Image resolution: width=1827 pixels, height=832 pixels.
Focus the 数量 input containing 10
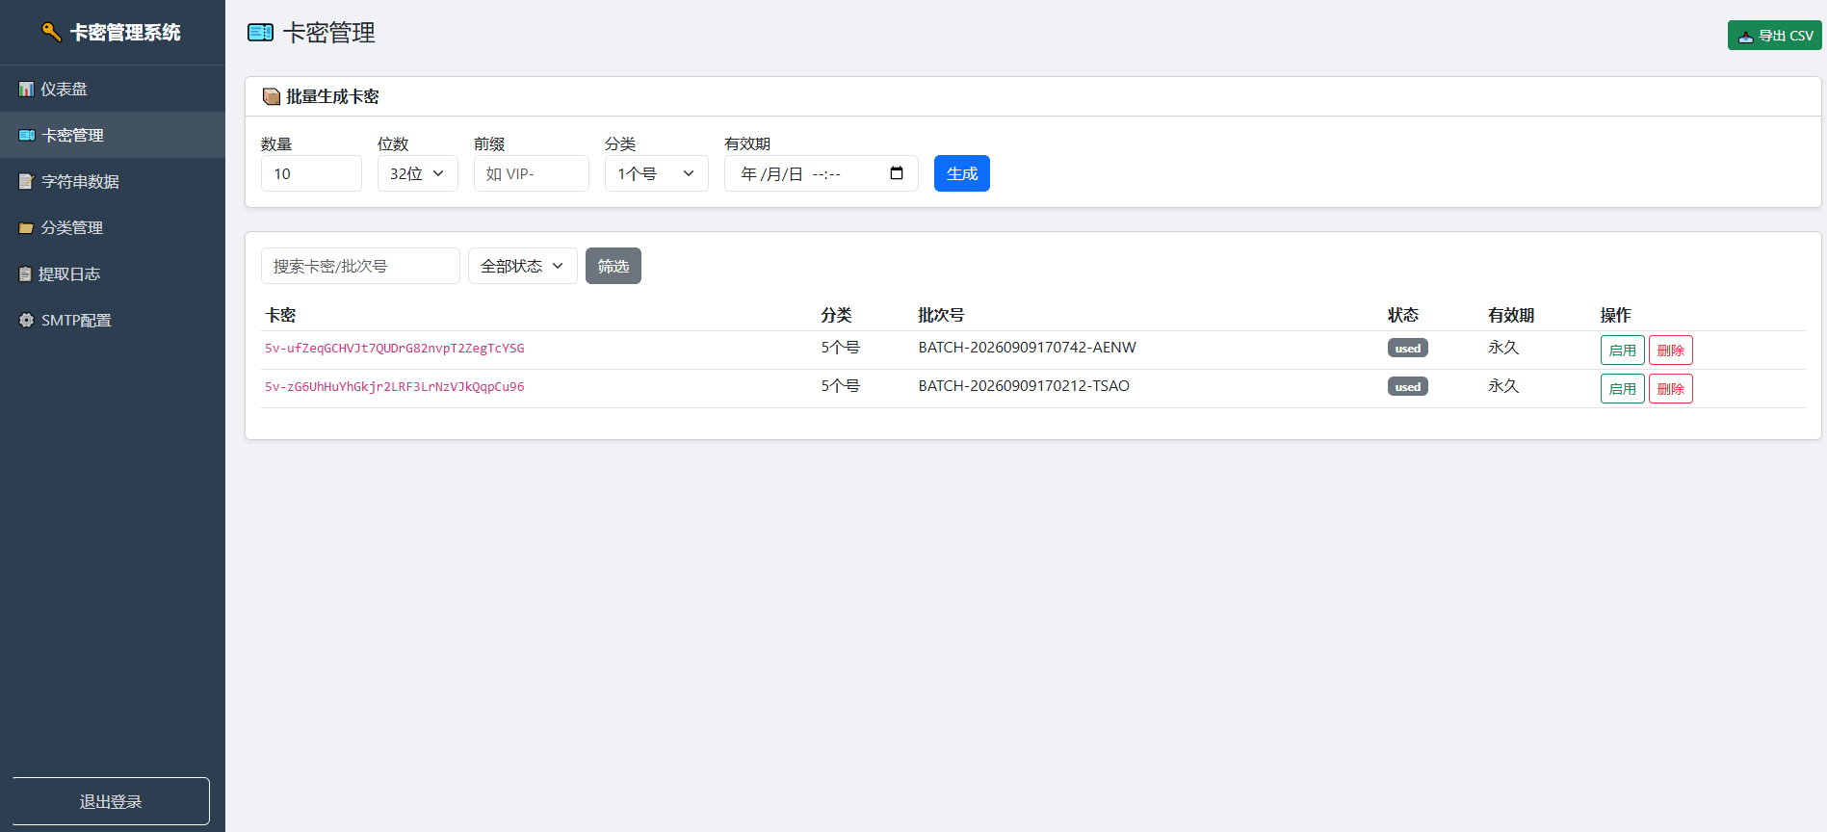312,173
